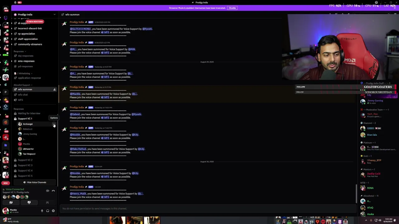Click invite icon on wfs-summon channel

[x=55, y=90]
